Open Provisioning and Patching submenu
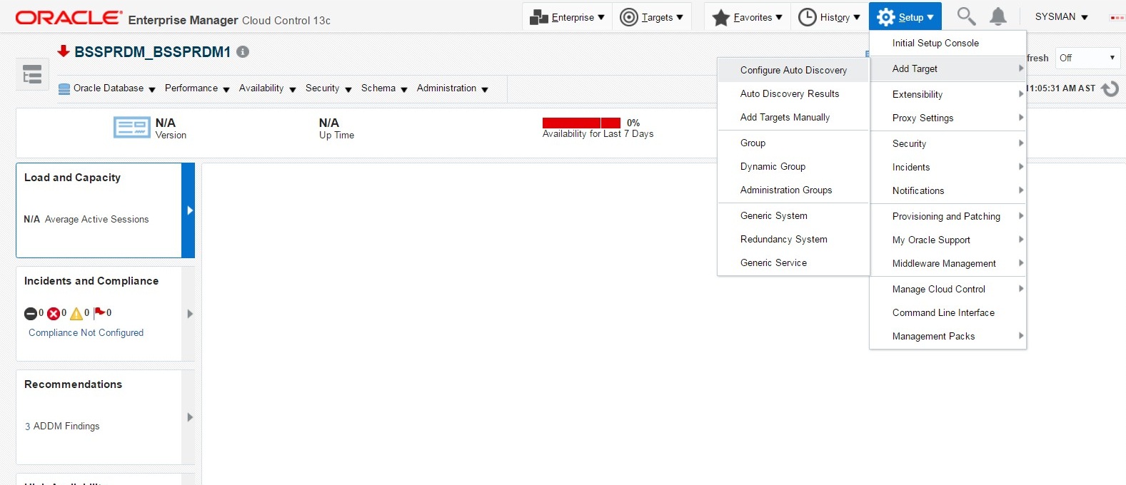1126x485 pixels. click(x=947, y=216)
